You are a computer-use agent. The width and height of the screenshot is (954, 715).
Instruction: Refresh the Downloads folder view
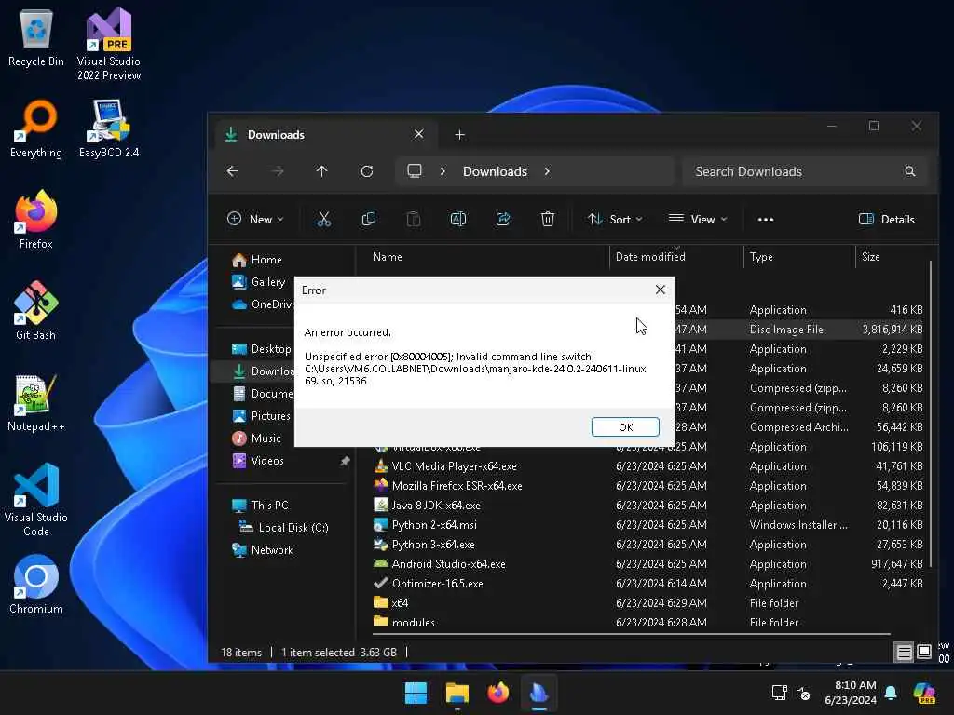(x=367, y=171)
